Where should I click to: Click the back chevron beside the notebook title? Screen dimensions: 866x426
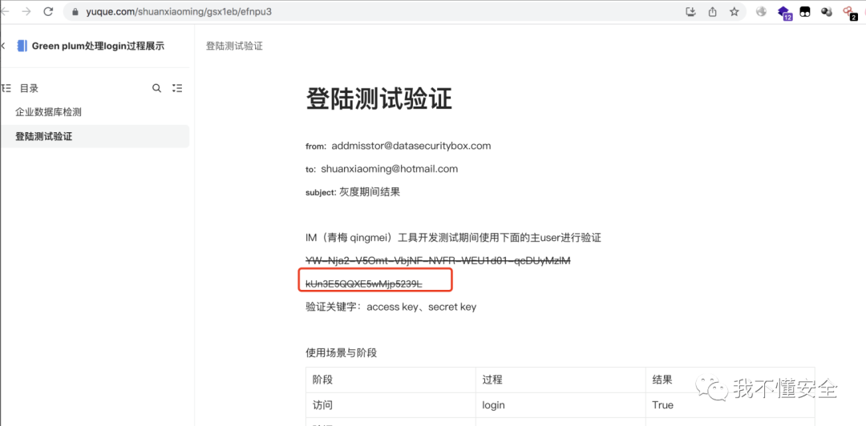pos(3,46)
